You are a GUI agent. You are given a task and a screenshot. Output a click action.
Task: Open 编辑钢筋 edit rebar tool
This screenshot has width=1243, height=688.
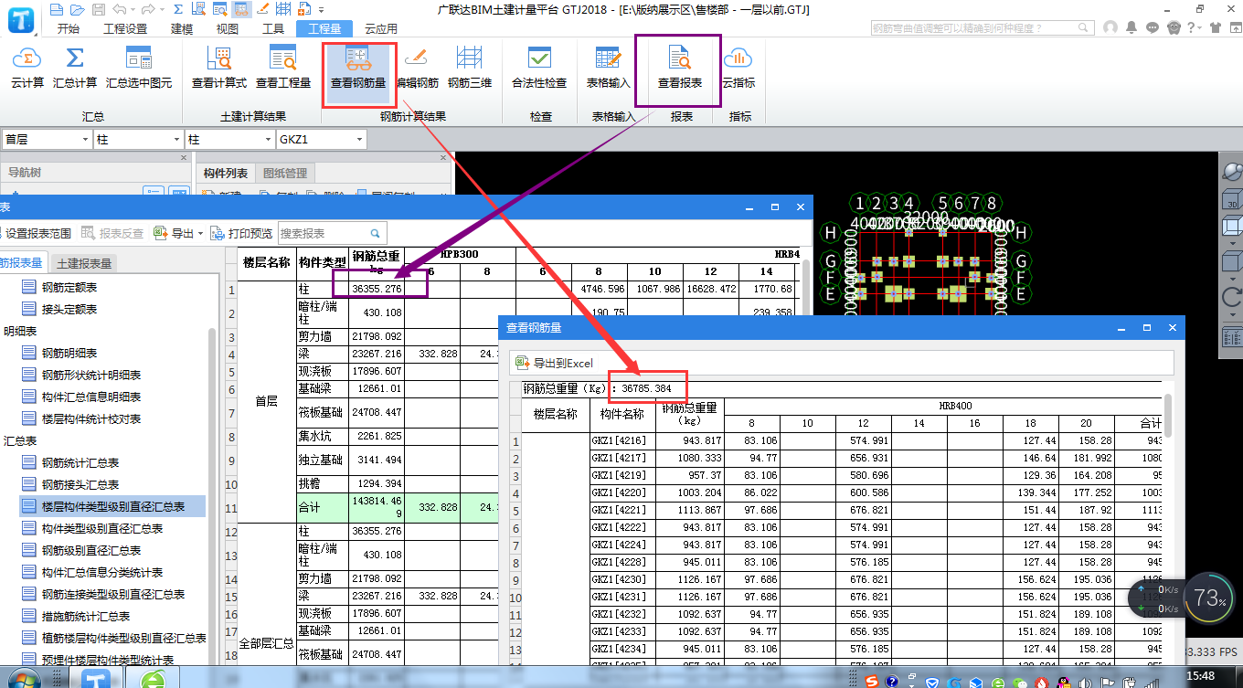(x=417, y=68)
